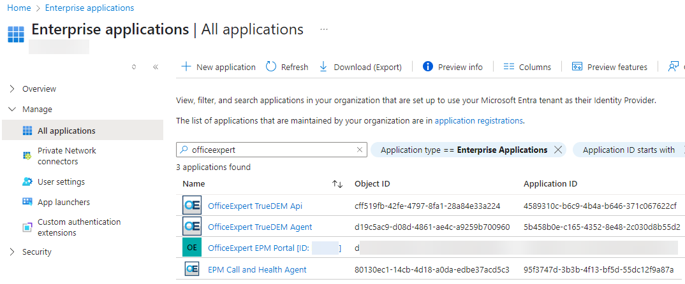Open Preview info
The width and height of the screenshot is (685, 284).
click(x=453, y=67)
